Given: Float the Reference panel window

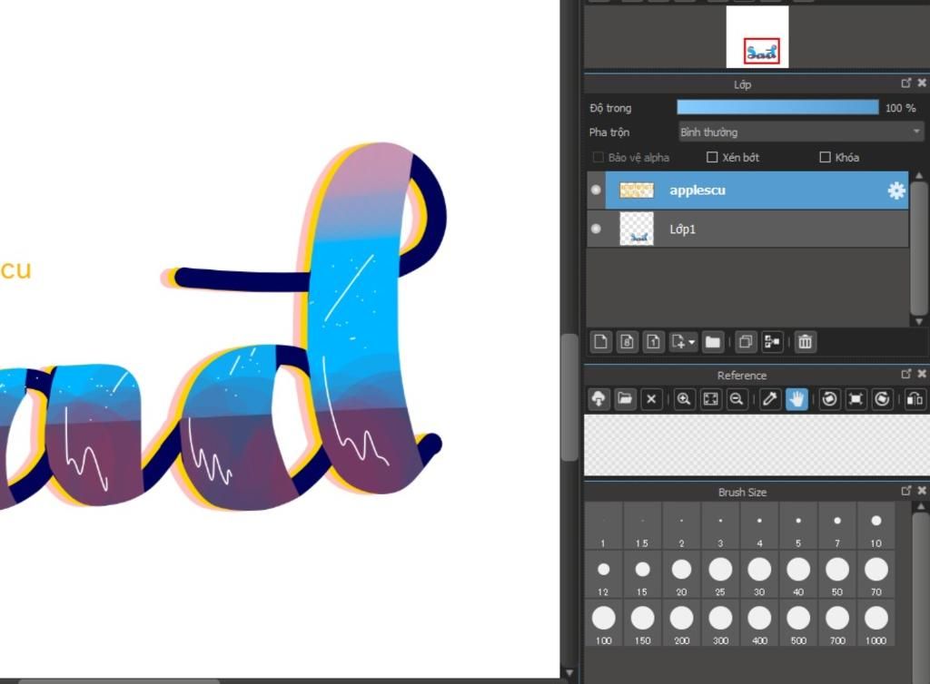Looking at the screenshot, I should tap(906, 374).
